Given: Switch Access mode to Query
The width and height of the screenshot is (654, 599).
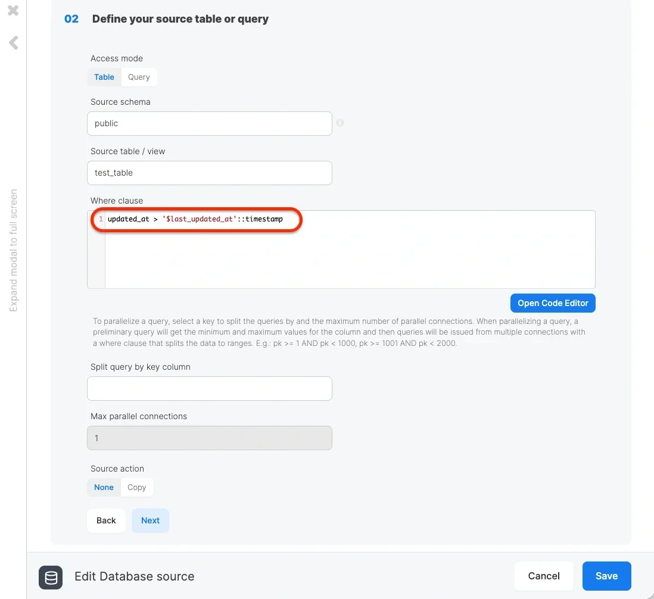Looking at the screenshot, I should click(x=138, y=77).
